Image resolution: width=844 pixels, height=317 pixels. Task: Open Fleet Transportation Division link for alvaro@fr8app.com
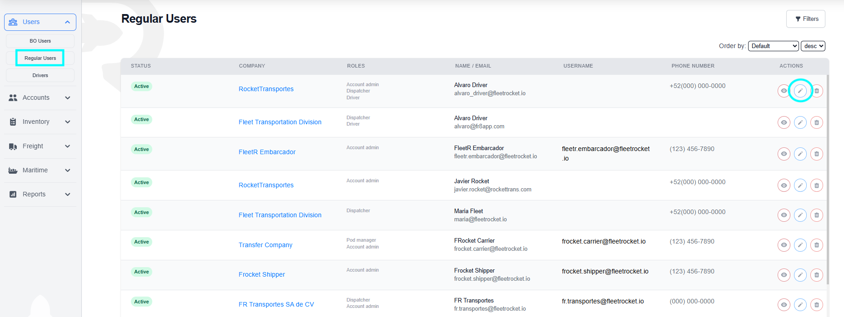coord(280,122)
